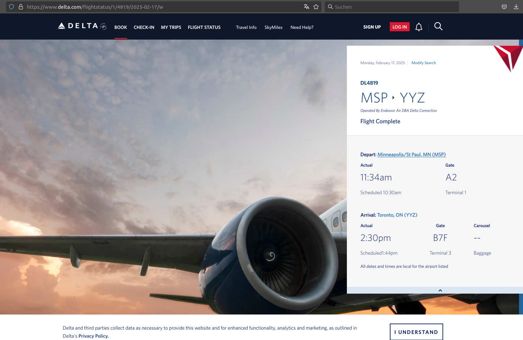
Task: Bookmark this page with the star icon
Action: (316, 7)
